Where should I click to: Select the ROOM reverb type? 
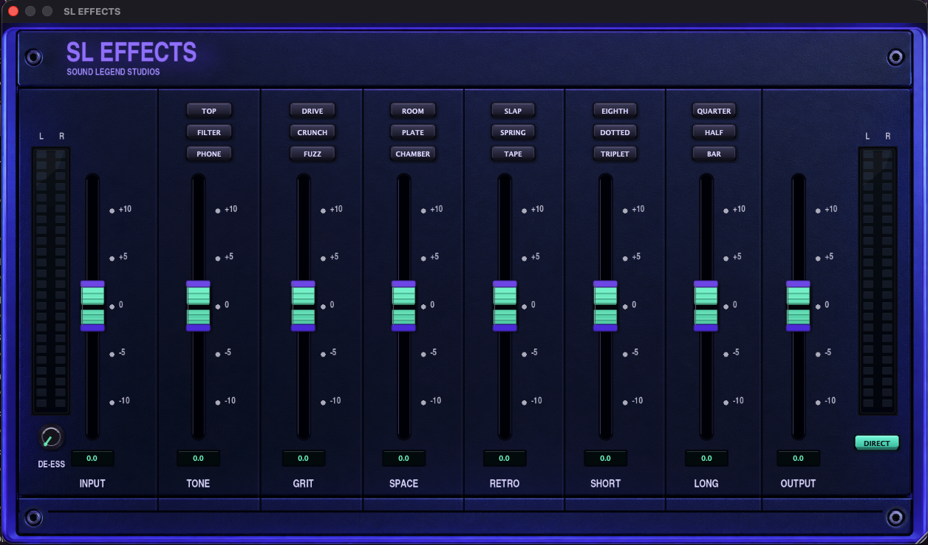(413, 111)
